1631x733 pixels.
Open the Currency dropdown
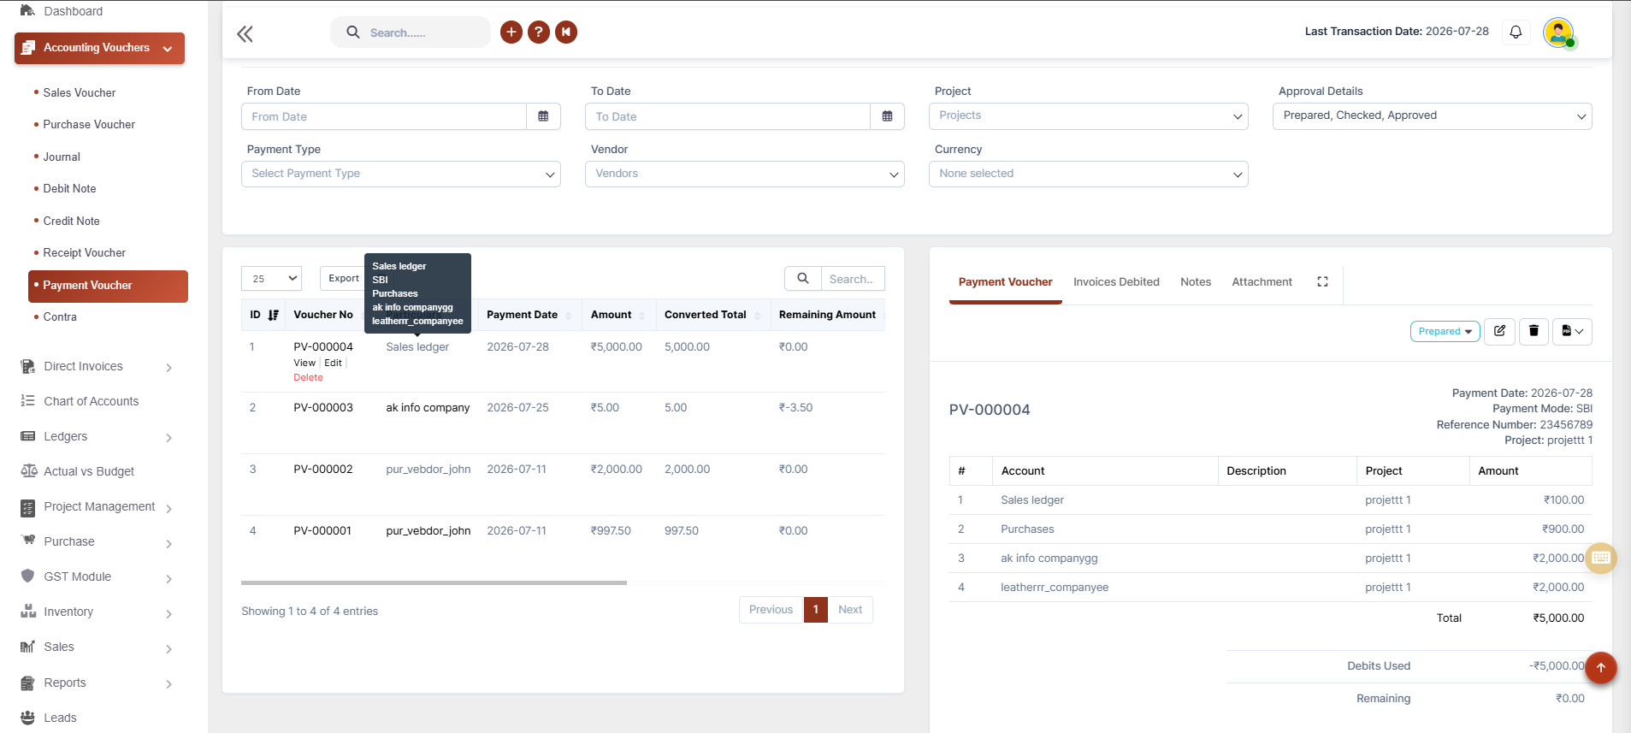(x=1088, y=174)
